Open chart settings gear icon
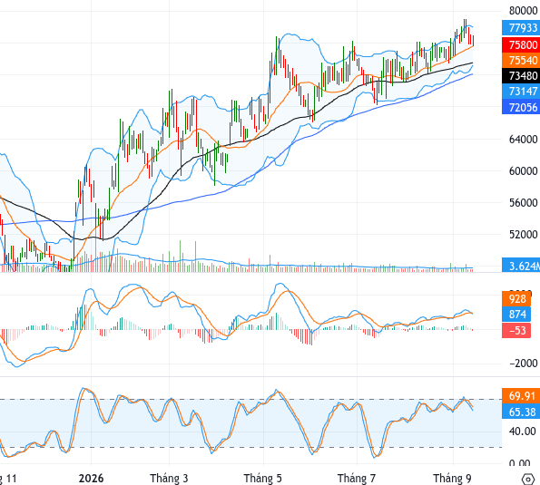 pos(528,479)
